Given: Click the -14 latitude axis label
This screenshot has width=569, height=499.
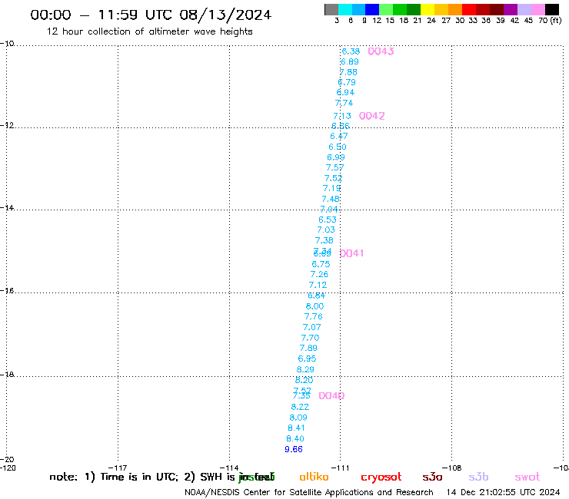Looking at the screenshot, I should 7,208.
